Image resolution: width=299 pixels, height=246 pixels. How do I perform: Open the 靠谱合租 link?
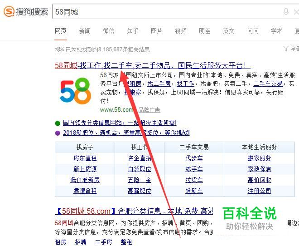click(85, 191)
